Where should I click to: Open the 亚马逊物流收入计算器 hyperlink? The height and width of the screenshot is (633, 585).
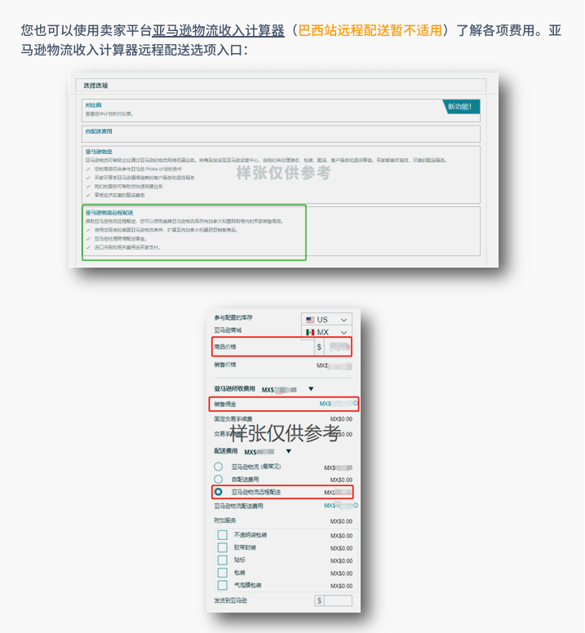(219, 31)
